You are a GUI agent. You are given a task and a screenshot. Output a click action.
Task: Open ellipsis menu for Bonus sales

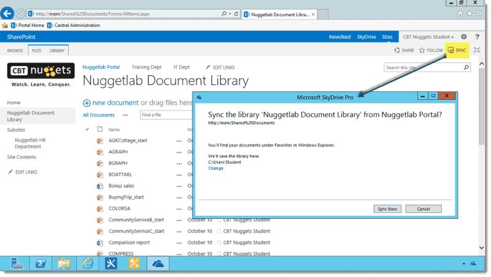tap(179, 186)
